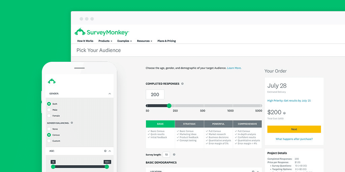Click the yellow Next button

(294, 129)
